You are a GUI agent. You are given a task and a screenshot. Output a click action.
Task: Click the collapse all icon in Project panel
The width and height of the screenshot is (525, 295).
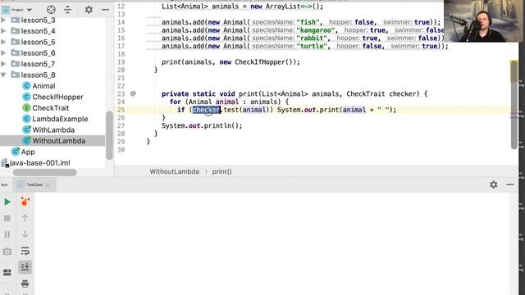[x=67, y=10]
